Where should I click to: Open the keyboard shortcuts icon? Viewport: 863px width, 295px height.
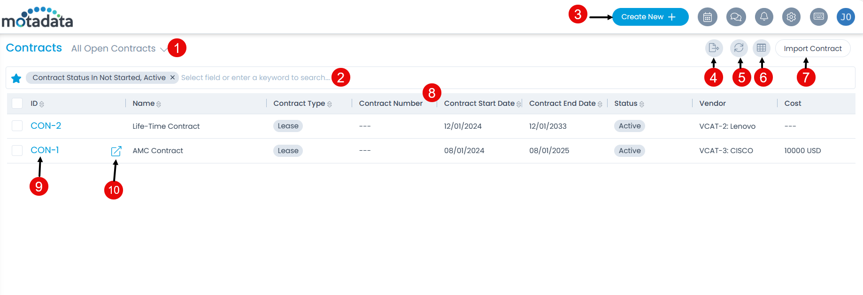pos(819,17)
